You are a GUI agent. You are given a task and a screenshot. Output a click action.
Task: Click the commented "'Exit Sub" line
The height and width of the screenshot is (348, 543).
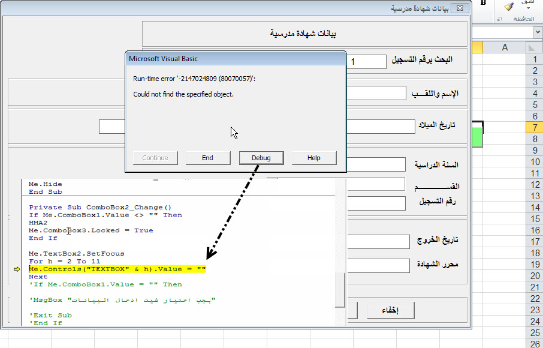tap(50, 315)
